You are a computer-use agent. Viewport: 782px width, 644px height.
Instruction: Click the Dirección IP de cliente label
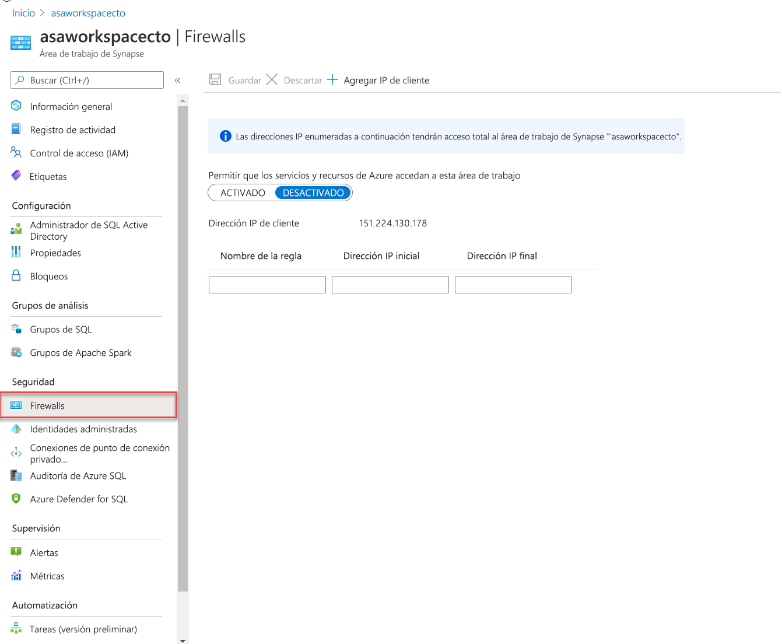click(x=254, y=223)
